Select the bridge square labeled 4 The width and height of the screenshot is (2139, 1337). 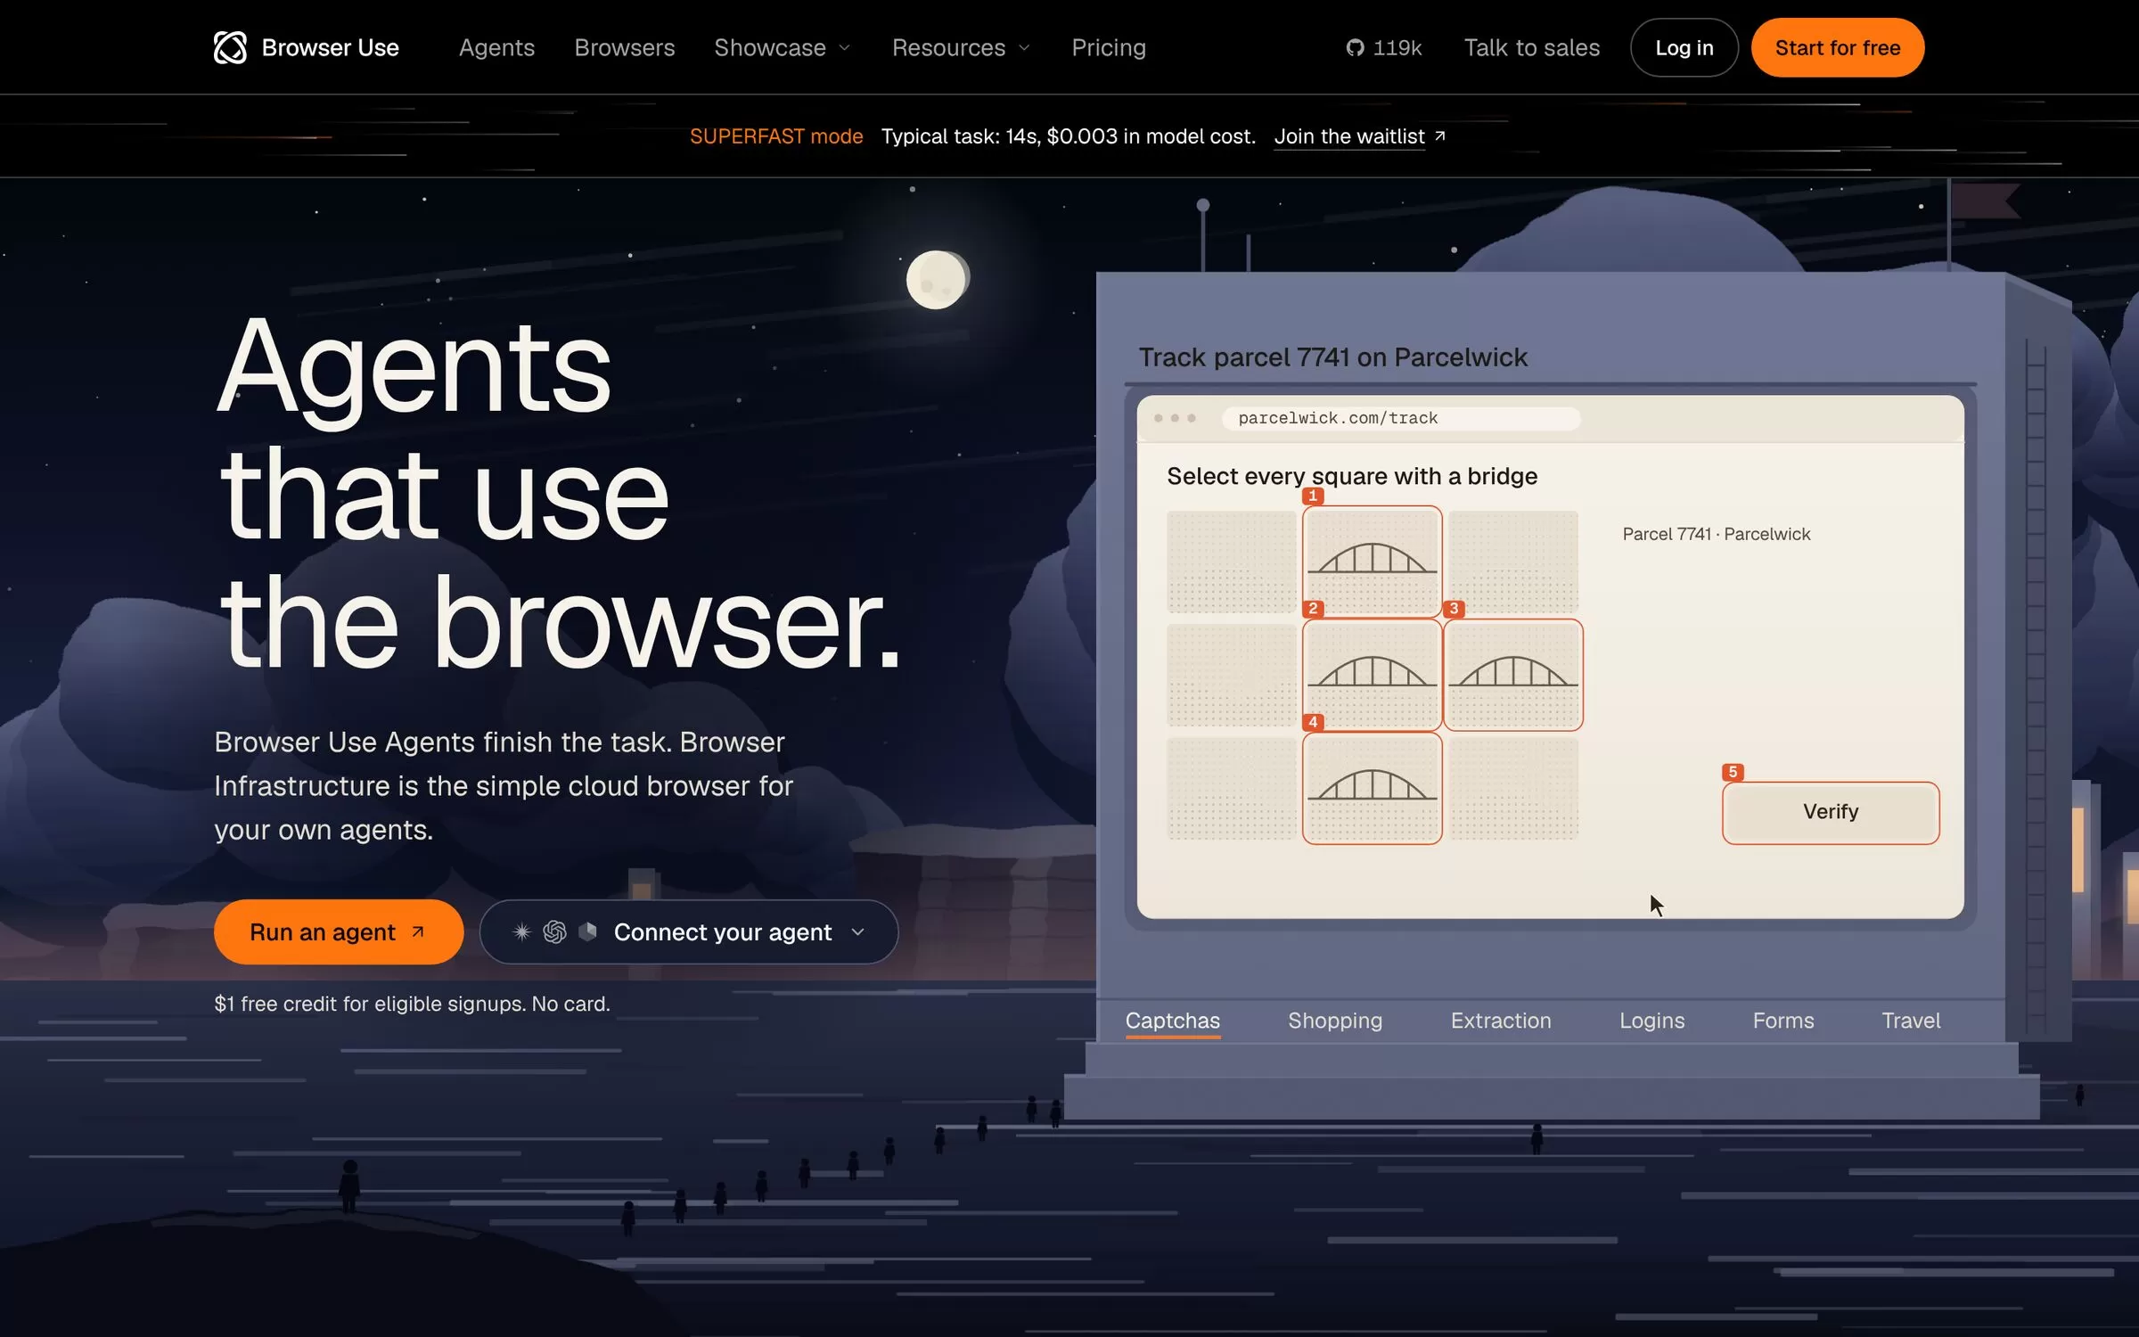(1372, 788)
